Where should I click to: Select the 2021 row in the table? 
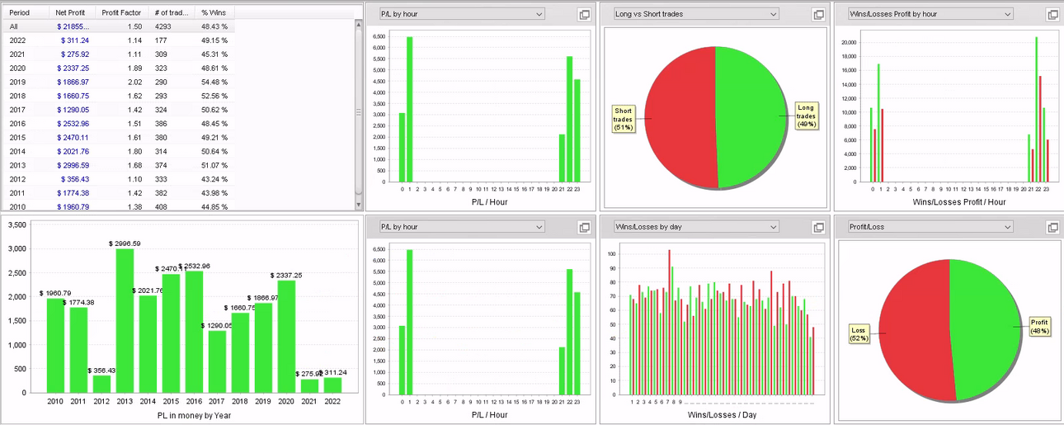coord(117,54)
